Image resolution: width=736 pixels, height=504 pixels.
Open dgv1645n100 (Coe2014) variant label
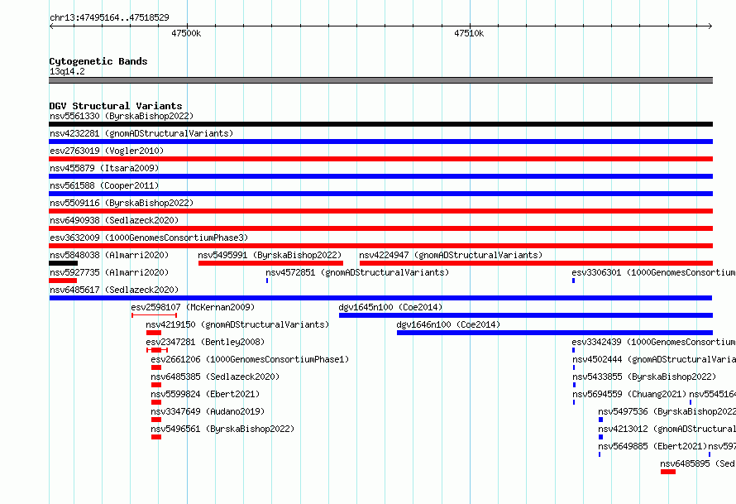(390, 307)
